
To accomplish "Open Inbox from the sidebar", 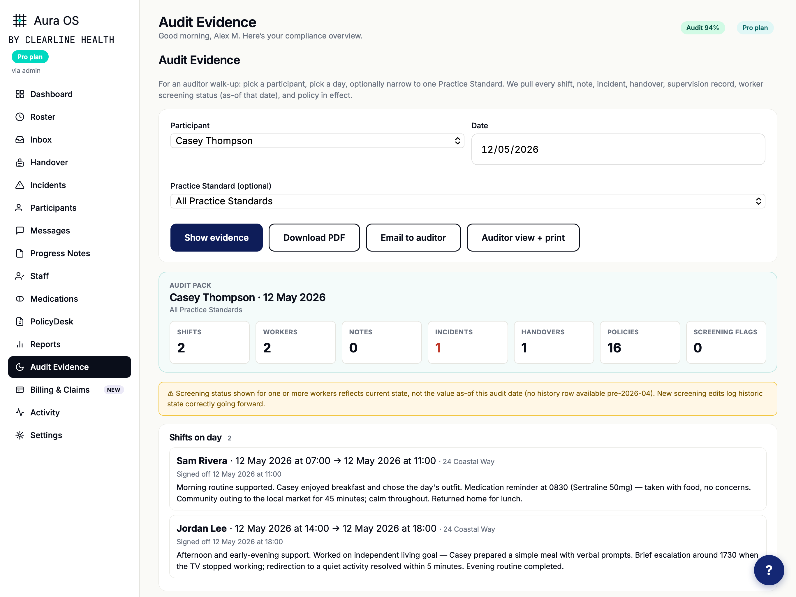I will pyautogui.click(x=69, y=140).
